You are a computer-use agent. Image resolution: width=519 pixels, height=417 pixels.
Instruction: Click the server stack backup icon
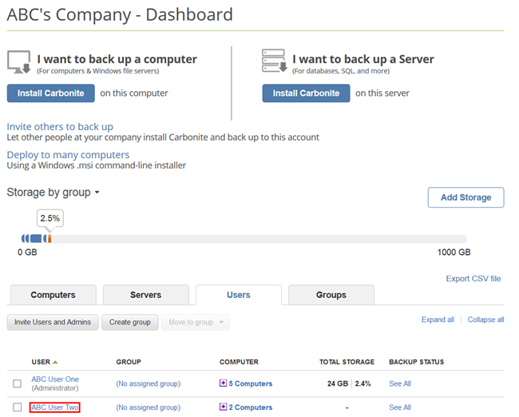[x=274, y=62]
